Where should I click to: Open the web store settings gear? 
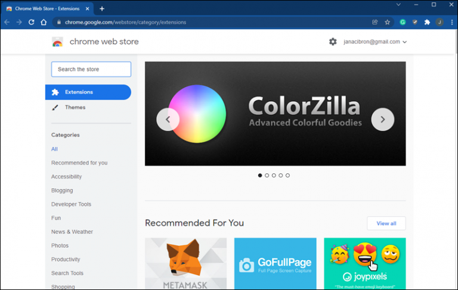click(333, 42)
